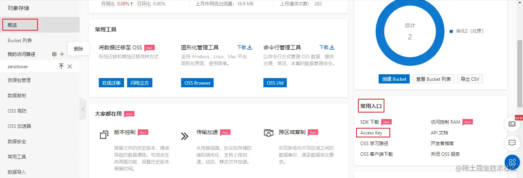Click the 导出 CSV button

point(470,79)
